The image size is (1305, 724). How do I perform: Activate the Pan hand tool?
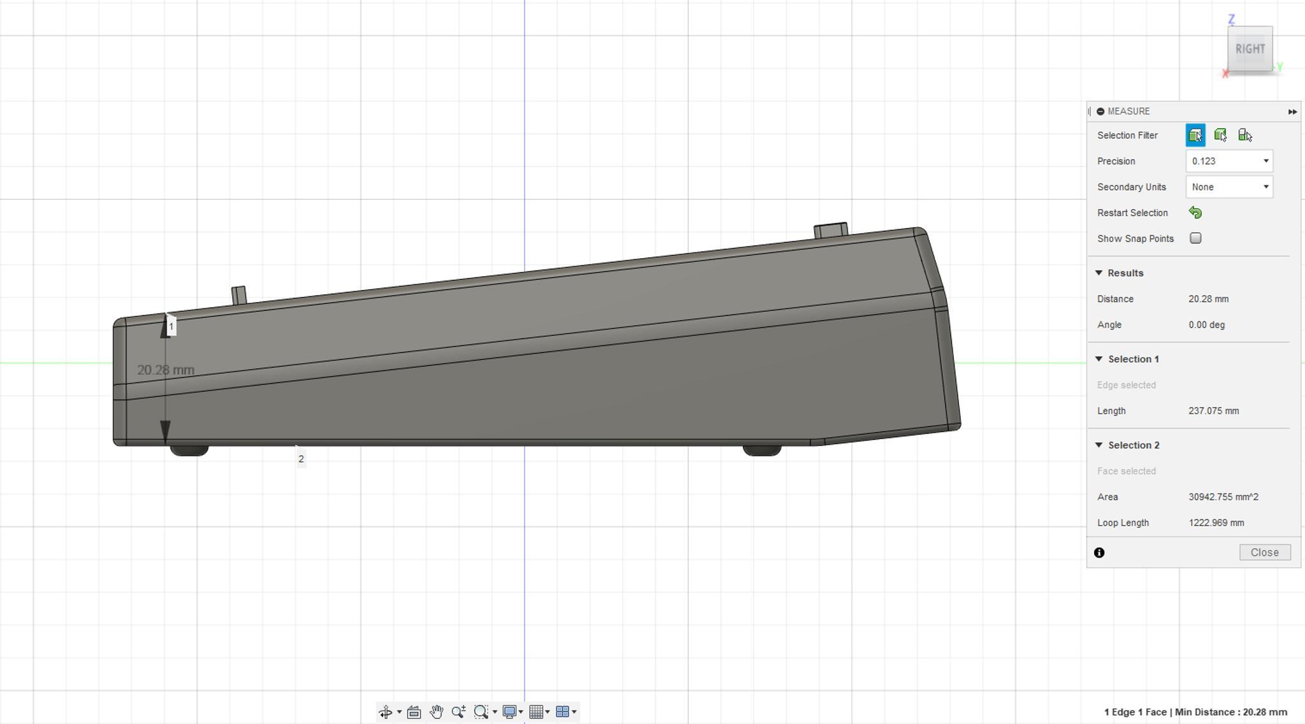[x=436, y=712]
